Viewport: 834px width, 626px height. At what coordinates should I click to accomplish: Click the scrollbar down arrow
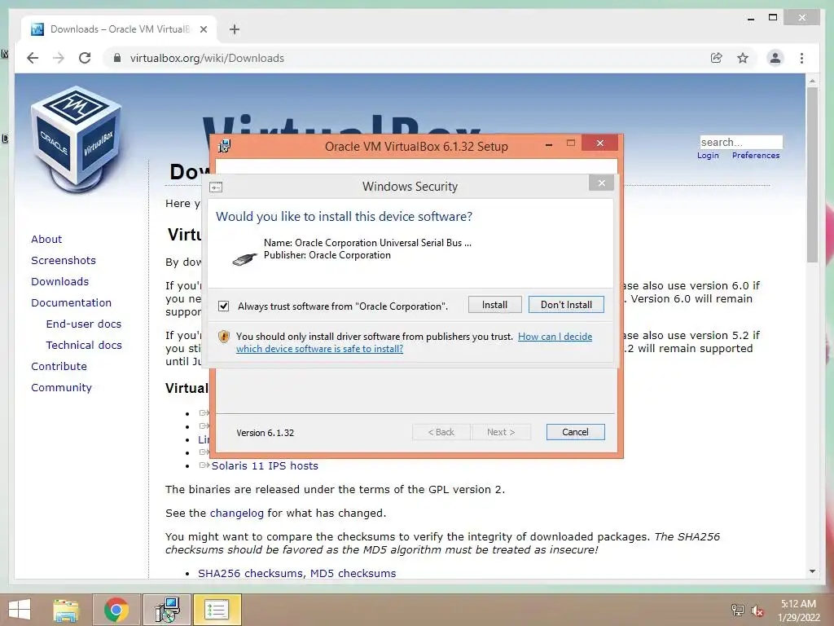(812, 571)
